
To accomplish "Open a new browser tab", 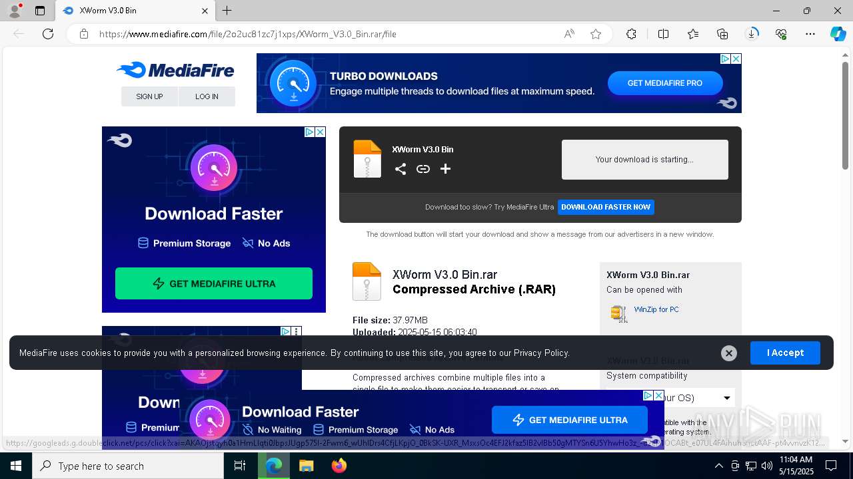I will point(227,11).
